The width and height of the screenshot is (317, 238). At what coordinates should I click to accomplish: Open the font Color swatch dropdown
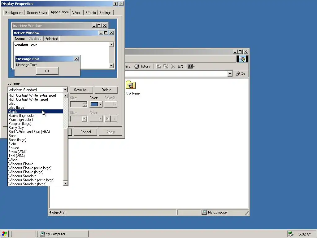[96, 119]
